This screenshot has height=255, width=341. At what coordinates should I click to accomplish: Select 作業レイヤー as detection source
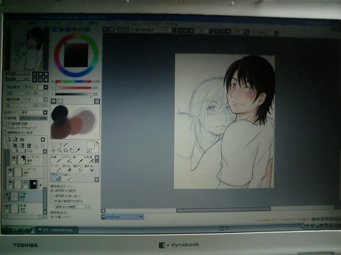pos(52,217)
